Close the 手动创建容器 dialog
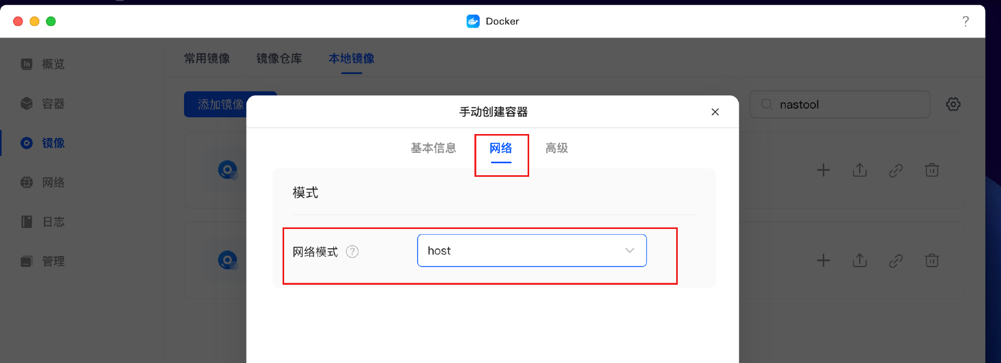This screenshot has width=1001, height=363. point(715,112)
